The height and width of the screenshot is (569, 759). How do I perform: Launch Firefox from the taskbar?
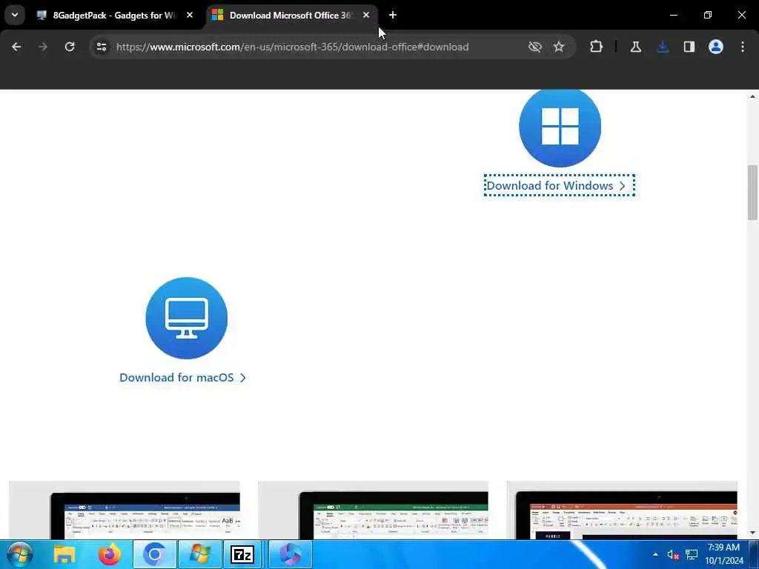(110, 554)
